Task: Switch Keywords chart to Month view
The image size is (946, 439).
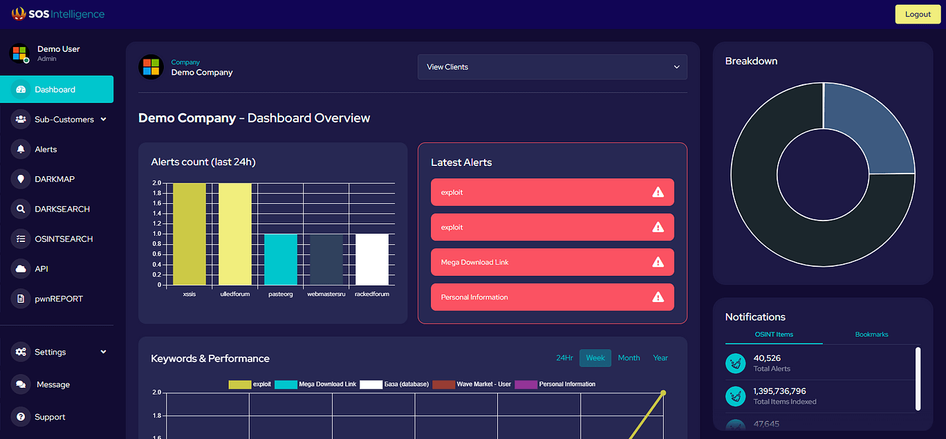Action: click(x=629, y=358)
